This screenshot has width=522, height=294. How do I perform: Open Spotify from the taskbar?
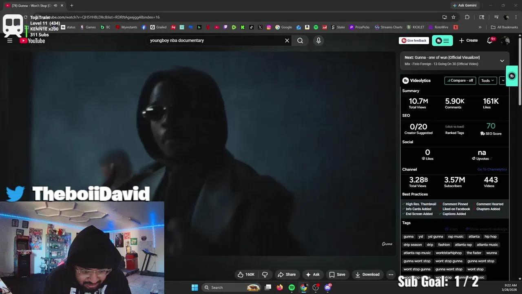point(292,287)
